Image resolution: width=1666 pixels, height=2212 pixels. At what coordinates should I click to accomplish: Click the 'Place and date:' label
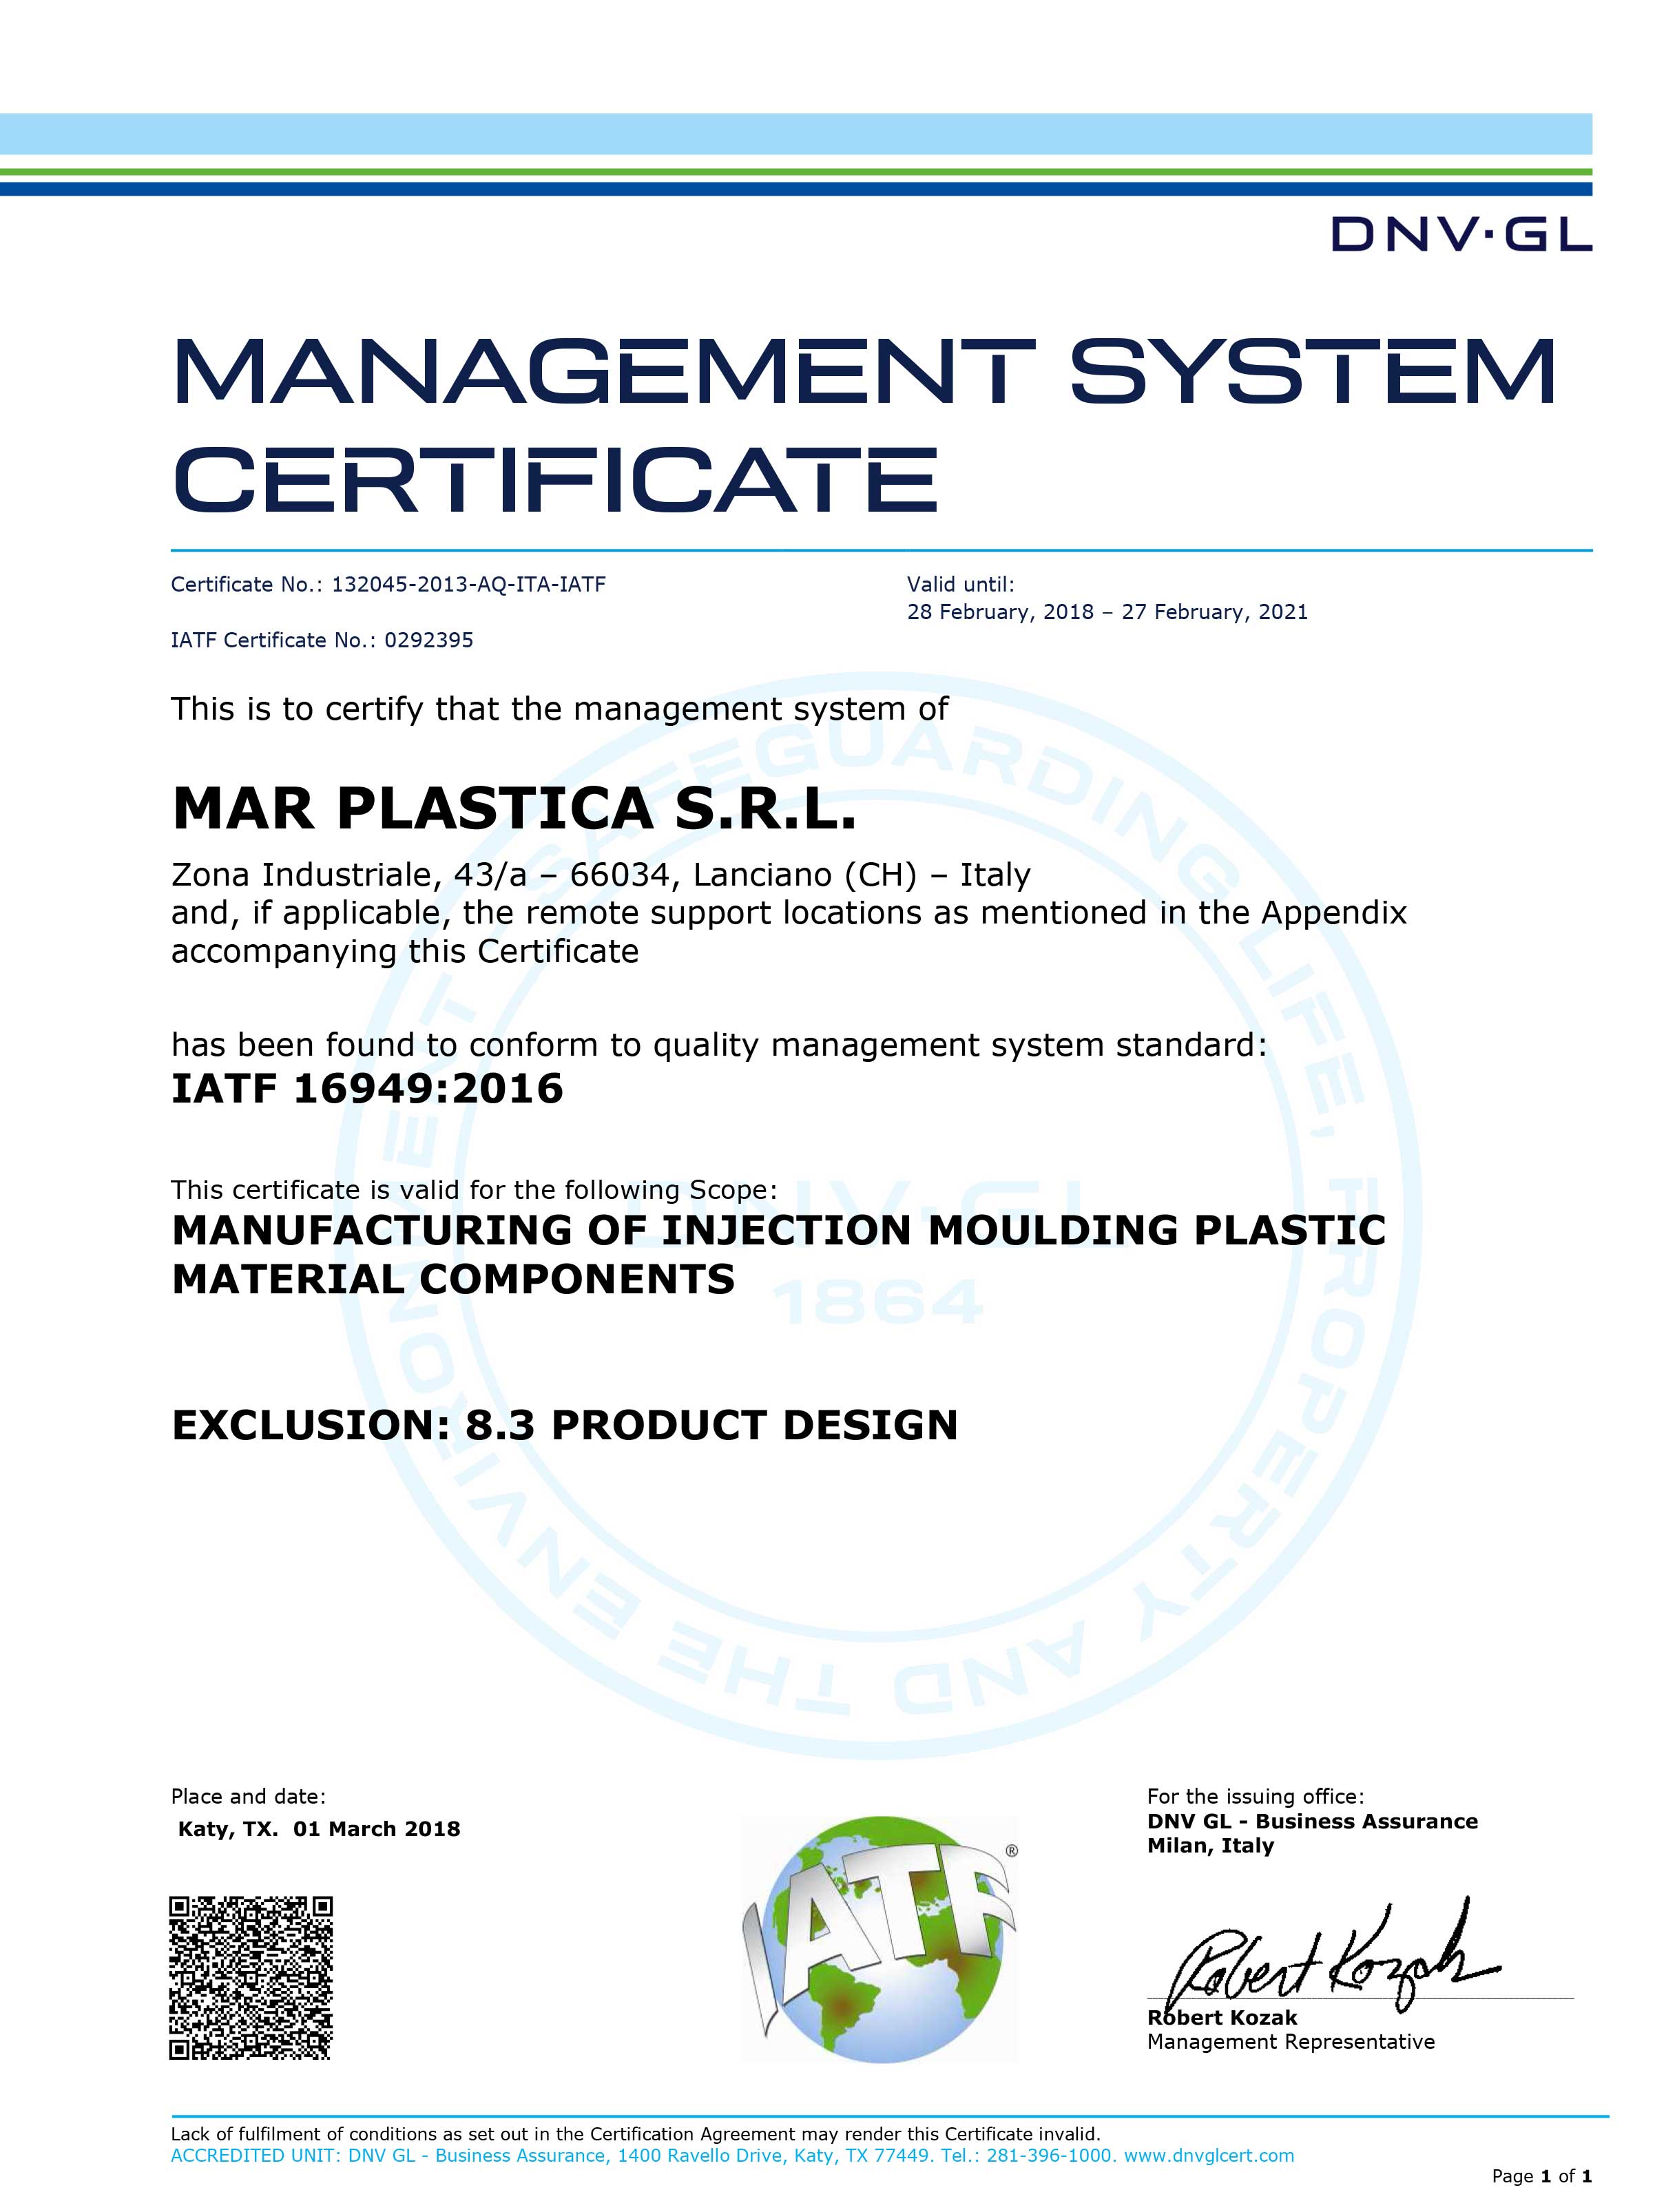249,1797
